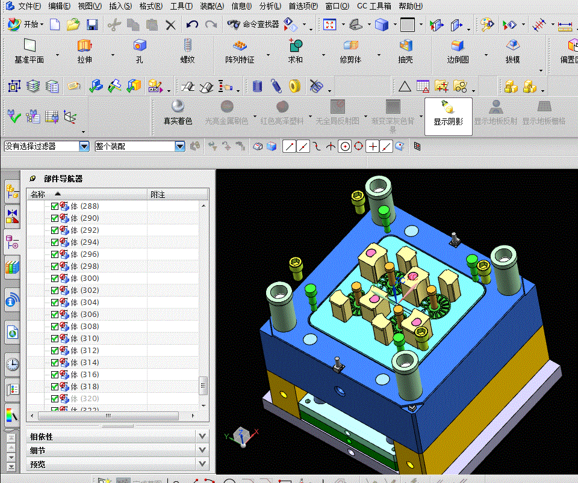Select the Thread (螺纹) tool
578x483 pixels.
188,51
